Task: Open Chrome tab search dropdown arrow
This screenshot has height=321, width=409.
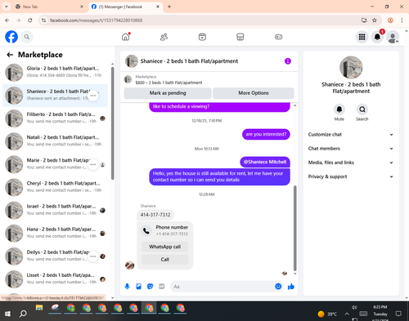Action: (x=7, y=7)
